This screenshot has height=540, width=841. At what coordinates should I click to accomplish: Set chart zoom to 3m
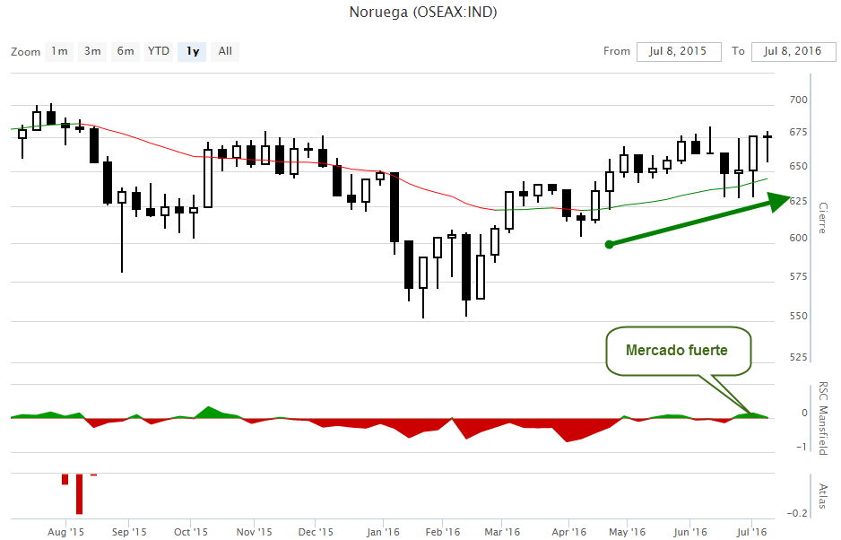(92, 51)
